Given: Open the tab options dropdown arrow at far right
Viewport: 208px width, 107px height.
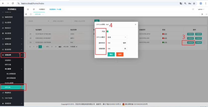Looking at the screenshot, I should pos(206,14).
